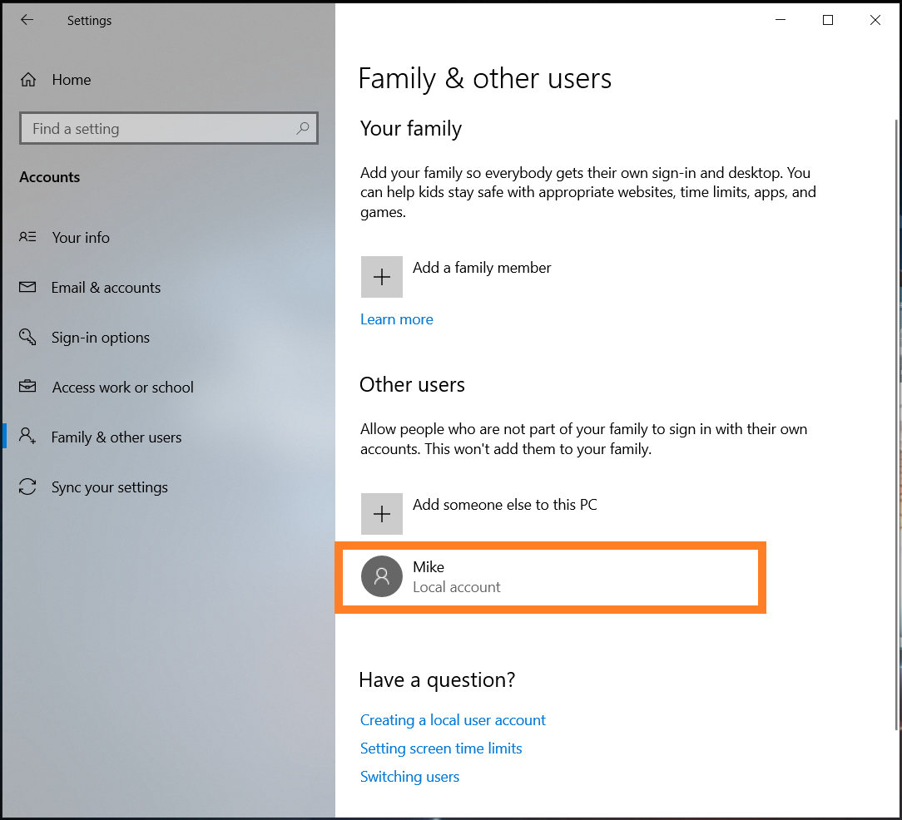Screen dimensions: 902x820
Task: Open the Home page label
Action: click(x=72, y=79)
